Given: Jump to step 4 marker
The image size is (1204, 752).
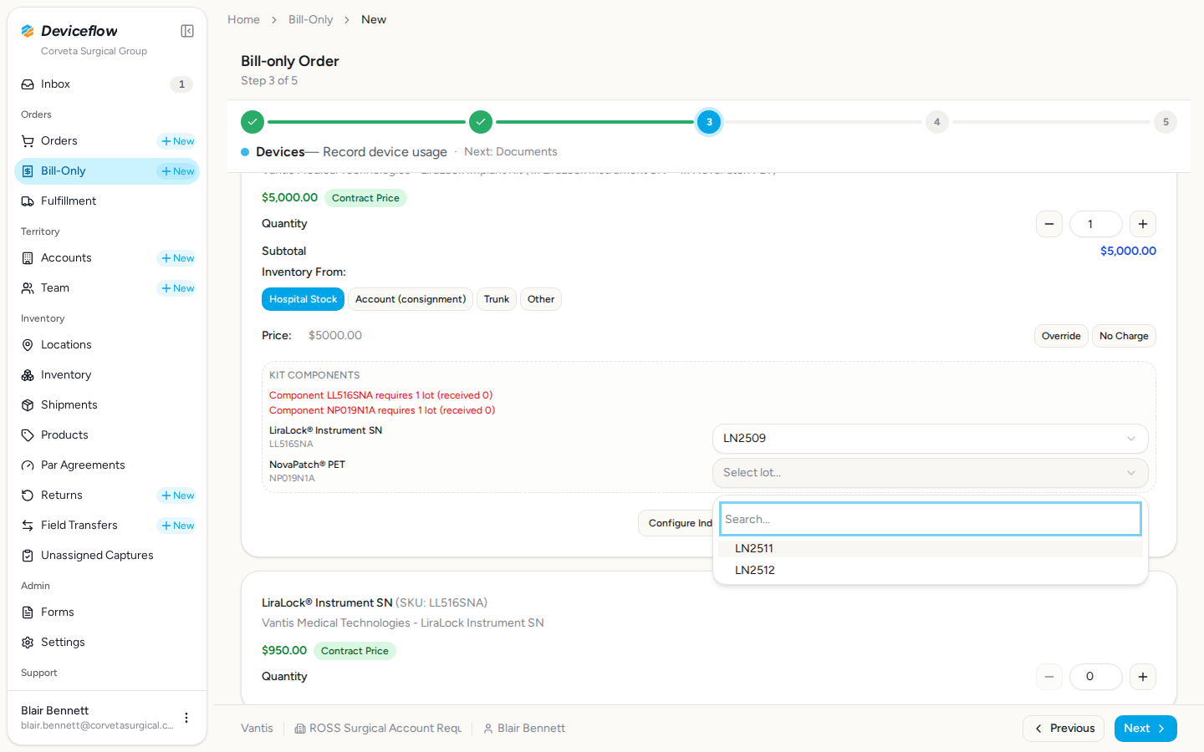Looking at the screenshot, I should click(937, 122).
